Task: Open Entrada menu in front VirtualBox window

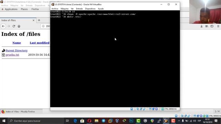Action: click(x=79, y=9)
